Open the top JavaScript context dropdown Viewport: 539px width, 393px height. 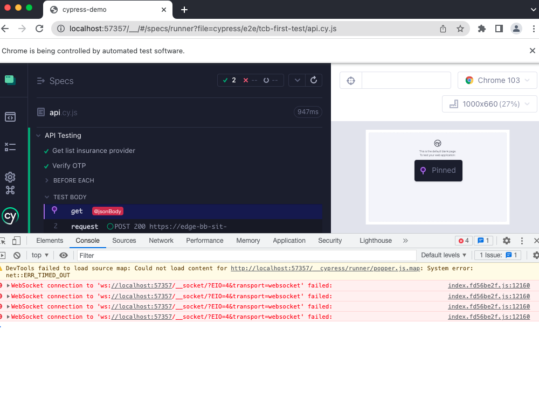(40, 255)
